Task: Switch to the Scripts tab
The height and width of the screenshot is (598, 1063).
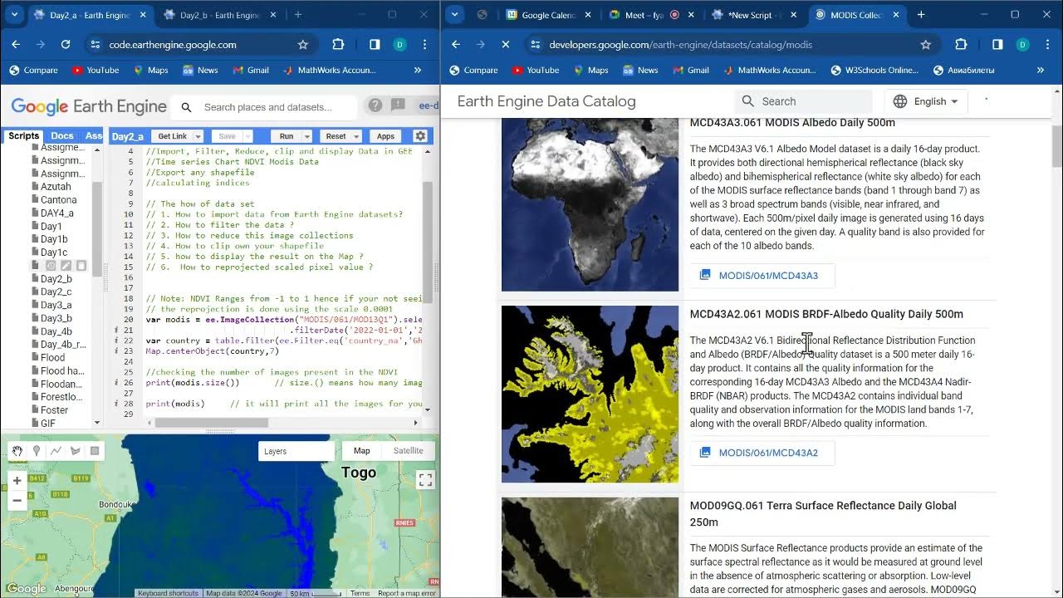Action: (23, 136)
